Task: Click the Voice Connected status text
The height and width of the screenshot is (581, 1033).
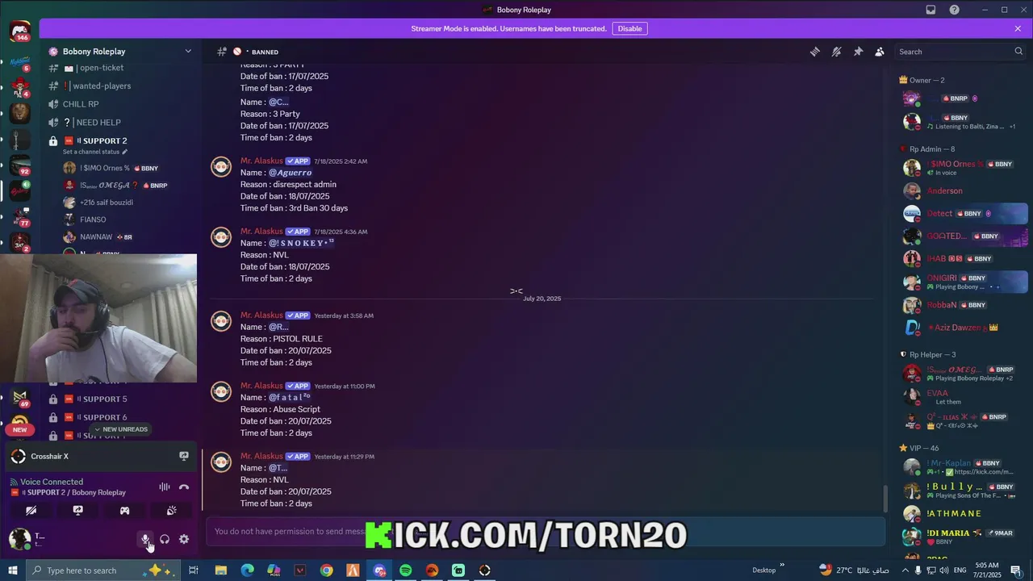Action: pos(52,482)
